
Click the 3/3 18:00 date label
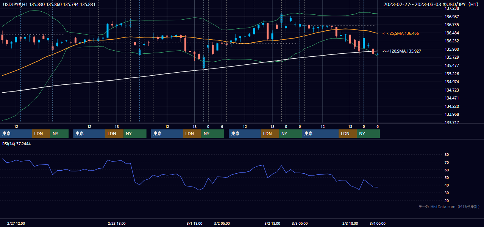(x=350, y=223)
